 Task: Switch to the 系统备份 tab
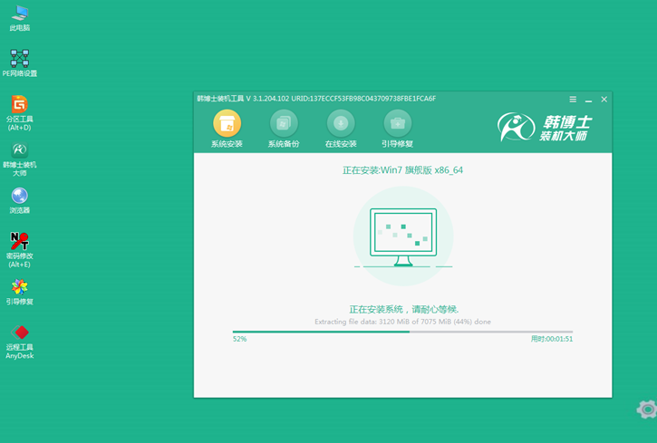click(283, 129)
